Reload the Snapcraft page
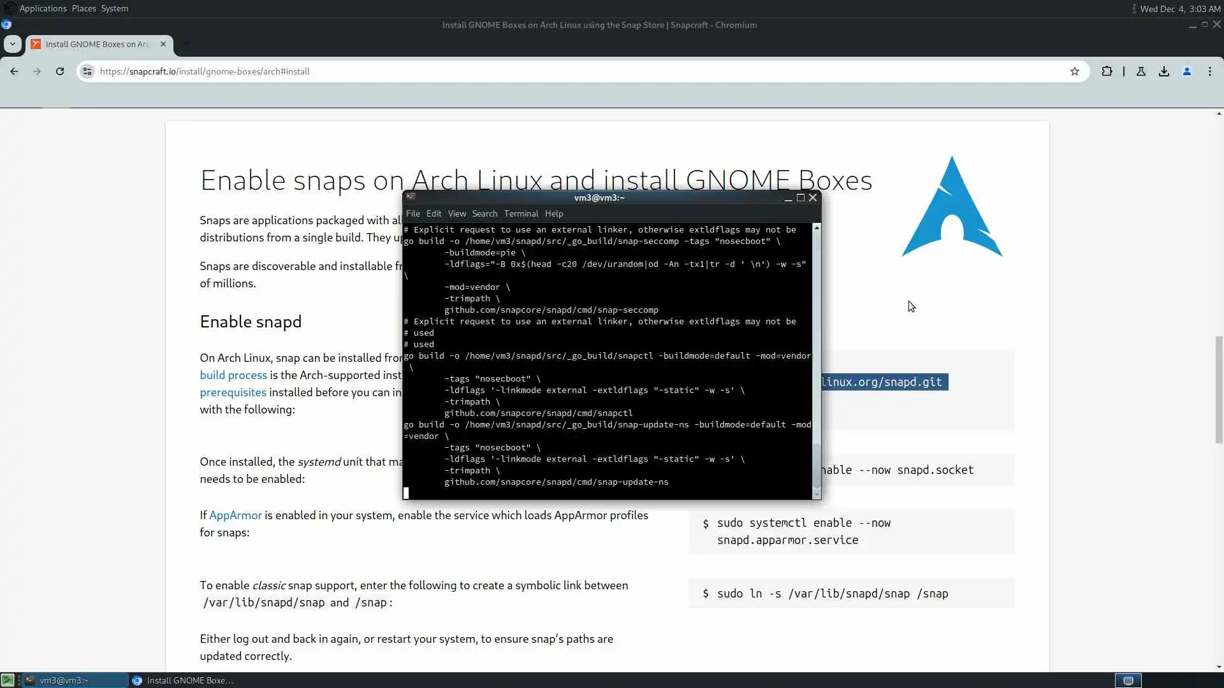The width and height of the screenshot is (1224, 688). click(x=60, y=71)
